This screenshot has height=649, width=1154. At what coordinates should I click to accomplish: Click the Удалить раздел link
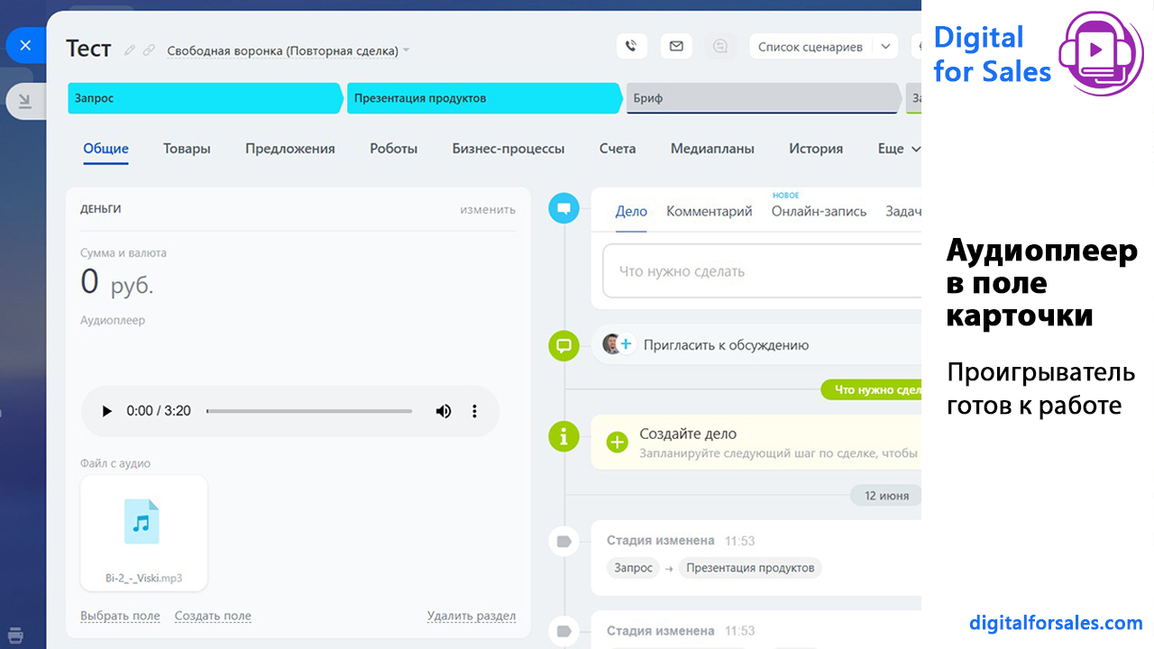tap(472, 616)
